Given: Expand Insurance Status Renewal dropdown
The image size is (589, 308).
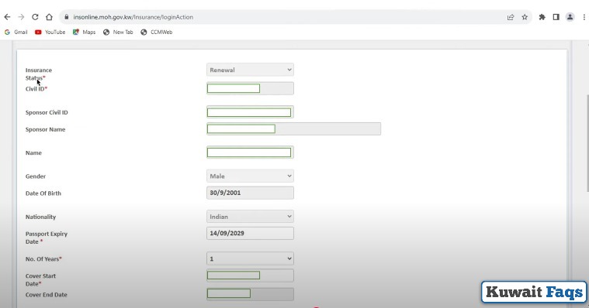Looking at the screenshot, I should [x=250, y=70].
